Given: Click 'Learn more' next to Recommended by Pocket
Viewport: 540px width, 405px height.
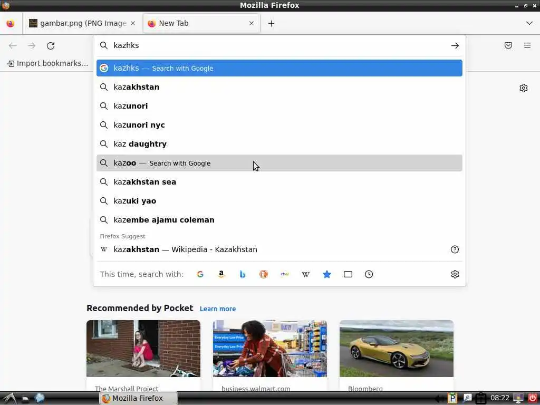Looking at the screenshot, I should [x=218, y=309].
